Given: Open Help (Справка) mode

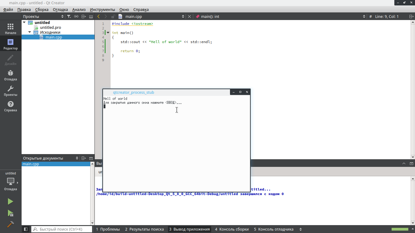Looking at the screenshot, I should (x=10, y=106).
